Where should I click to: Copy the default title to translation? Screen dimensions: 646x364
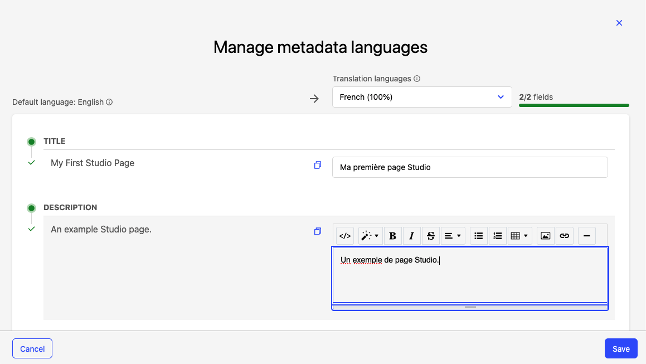[x=318, y=165]
